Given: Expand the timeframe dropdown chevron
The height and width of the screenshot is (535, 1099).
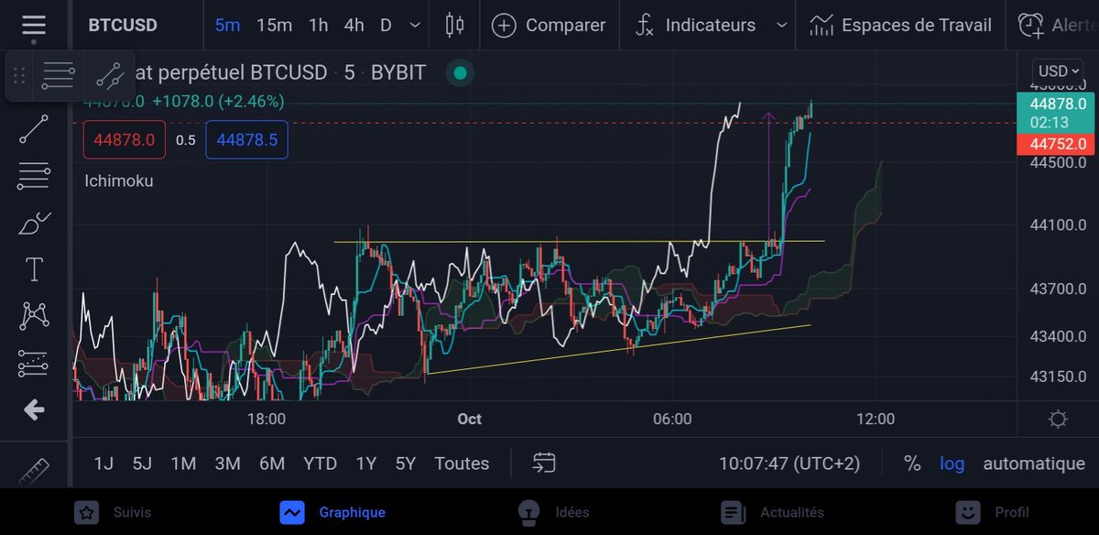Looking at the screenshot, I should [x=416, y=26].
